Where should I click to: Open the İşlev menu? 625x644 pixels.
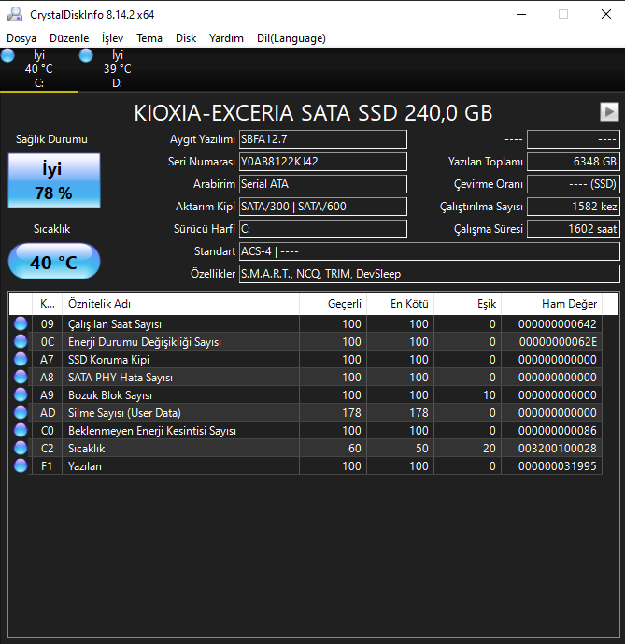tap(112, 38)
